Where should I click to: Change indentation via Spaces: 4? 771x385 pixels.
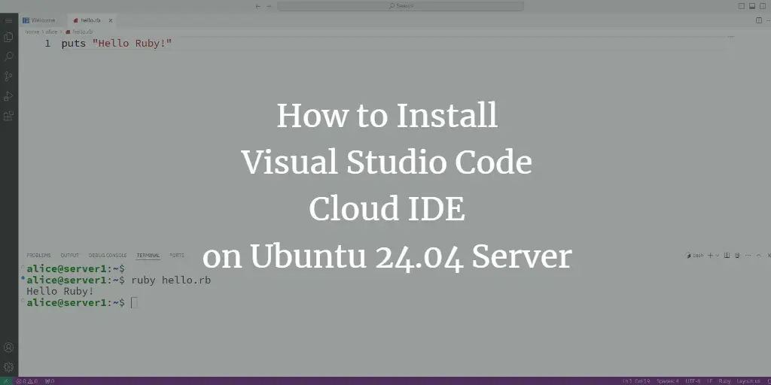(x=667, y=381)
